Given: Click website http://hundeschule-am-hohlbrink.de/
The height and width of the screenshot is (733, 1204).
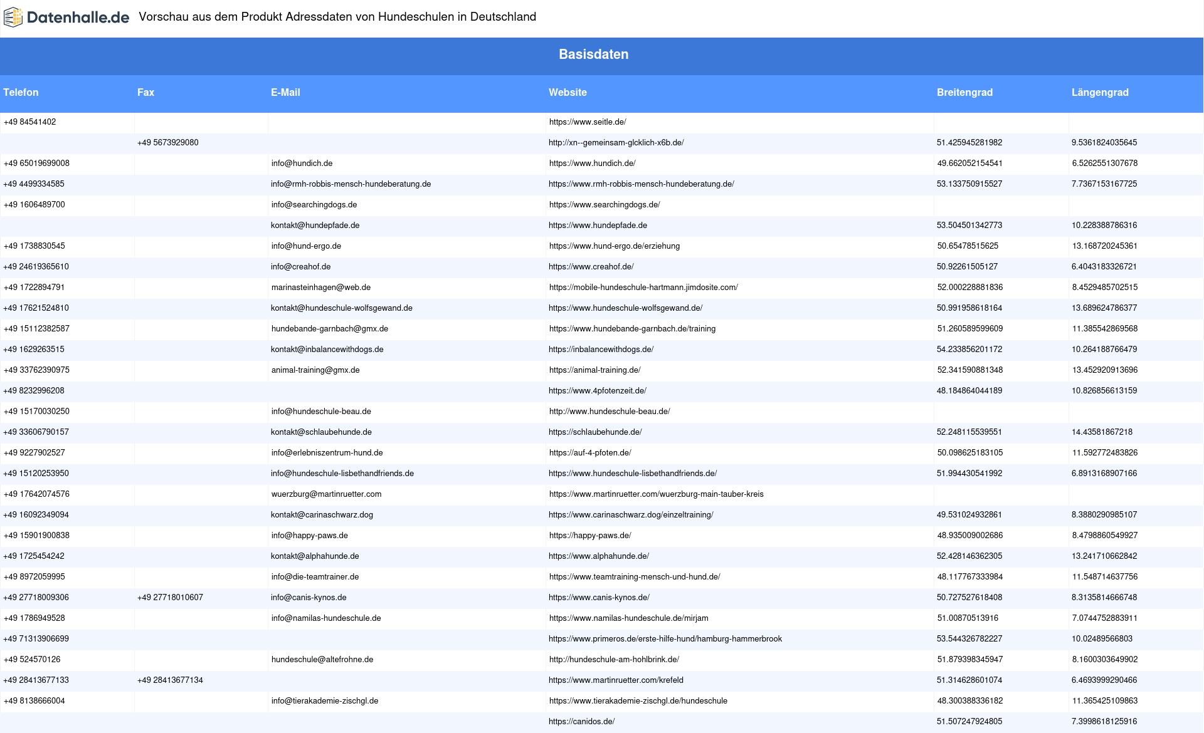Looking at the screenshot, I should point(614,660).
